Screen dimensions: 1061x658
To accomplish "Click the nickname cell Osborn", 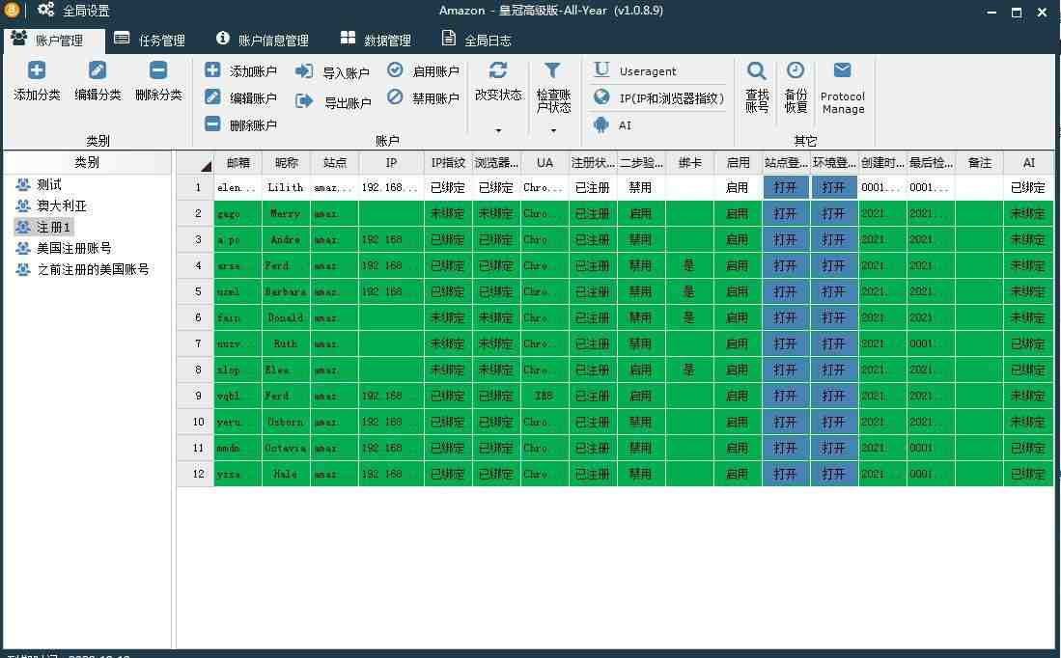I will 286,422.
